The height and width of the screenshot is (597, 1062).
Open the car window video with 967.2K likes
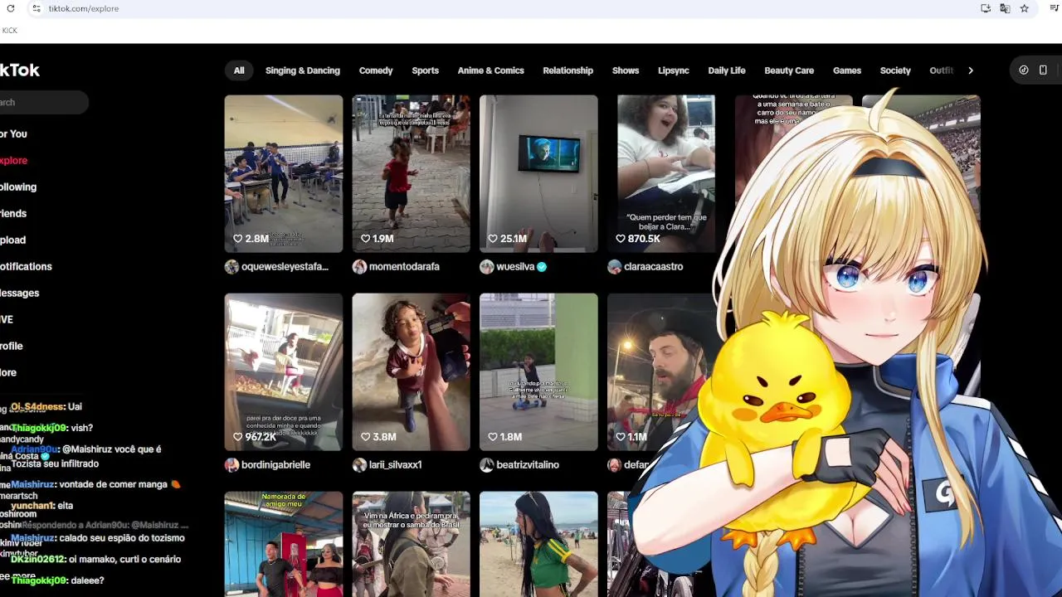tap(283, 371)
